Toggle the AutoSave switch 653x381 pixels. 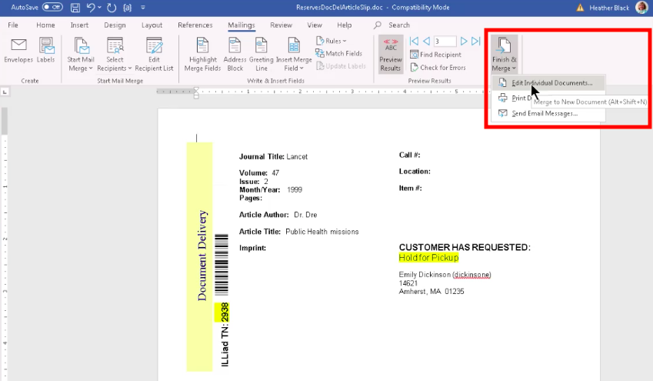52,7
